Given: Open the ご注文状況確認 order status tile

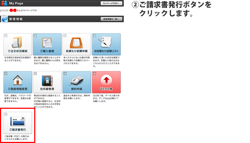Looking at the screenshot, I should pos(18,44).
